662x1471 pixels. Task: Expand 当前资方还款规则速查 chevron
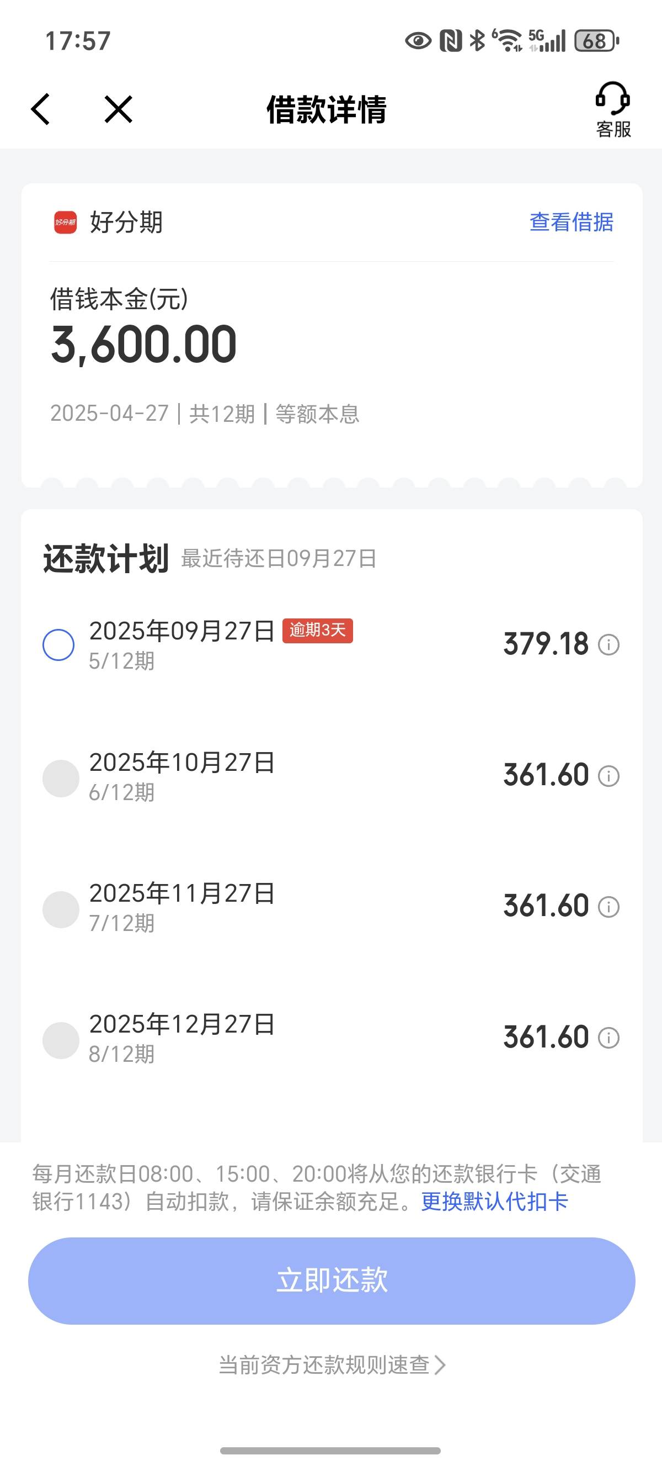pos(440,1366)
